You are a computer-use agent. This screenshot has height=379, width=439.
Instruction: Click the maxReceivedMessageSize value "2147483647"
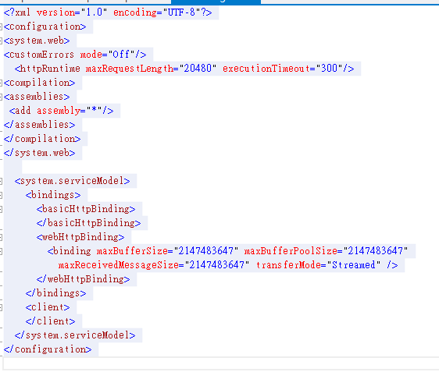pos(217,265)
